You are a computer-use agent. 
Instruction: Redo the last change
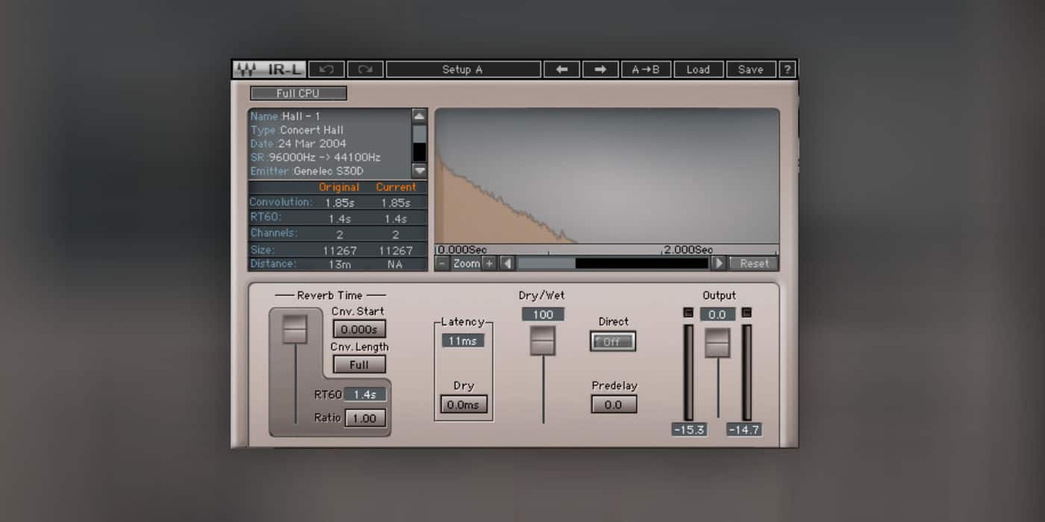365,69
